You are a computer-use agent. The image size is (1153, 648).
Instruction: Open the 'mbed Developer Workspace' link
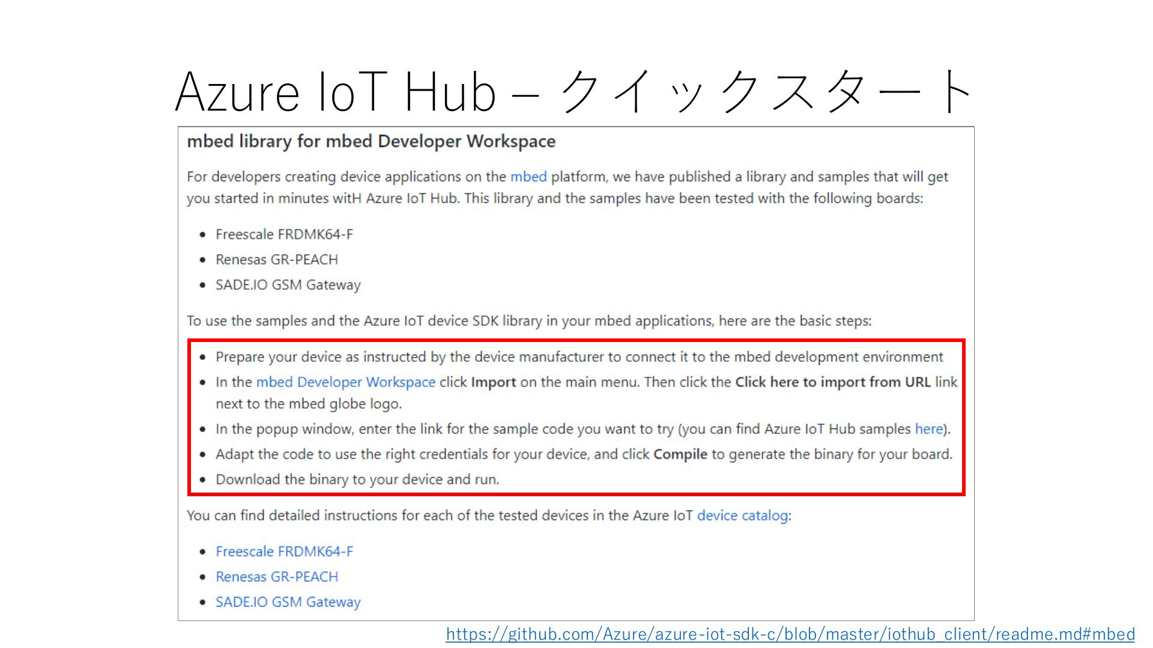[346, 382]
